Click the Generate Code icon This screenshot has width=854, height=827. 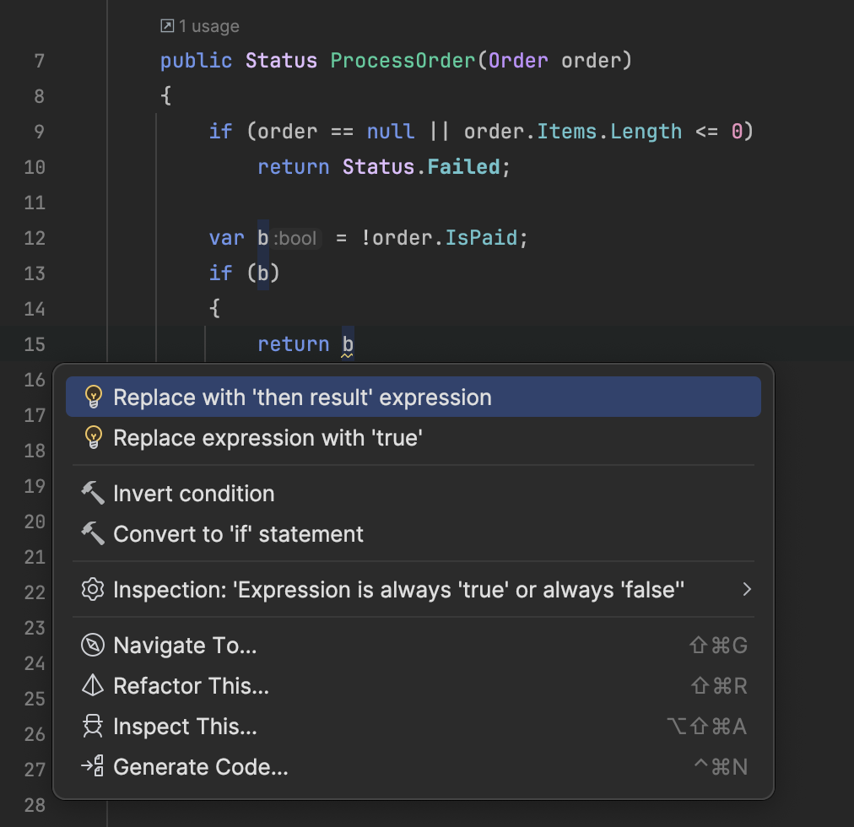93,767
